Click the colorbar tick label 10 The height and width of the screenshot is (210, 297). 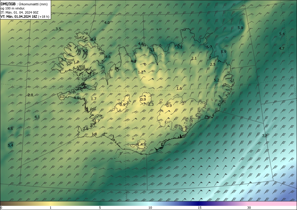(150, 208)
